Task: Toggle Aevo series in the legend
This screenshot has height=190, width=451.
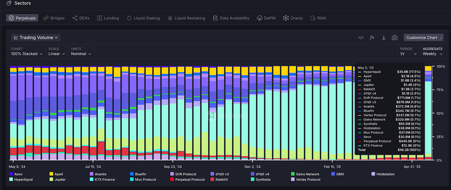Action: (16, 174)
